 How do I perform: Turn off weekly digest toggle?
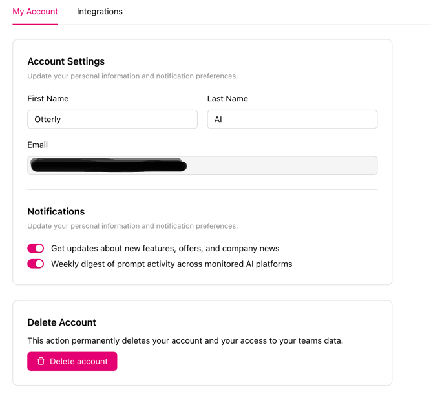(x=36, y=264)
